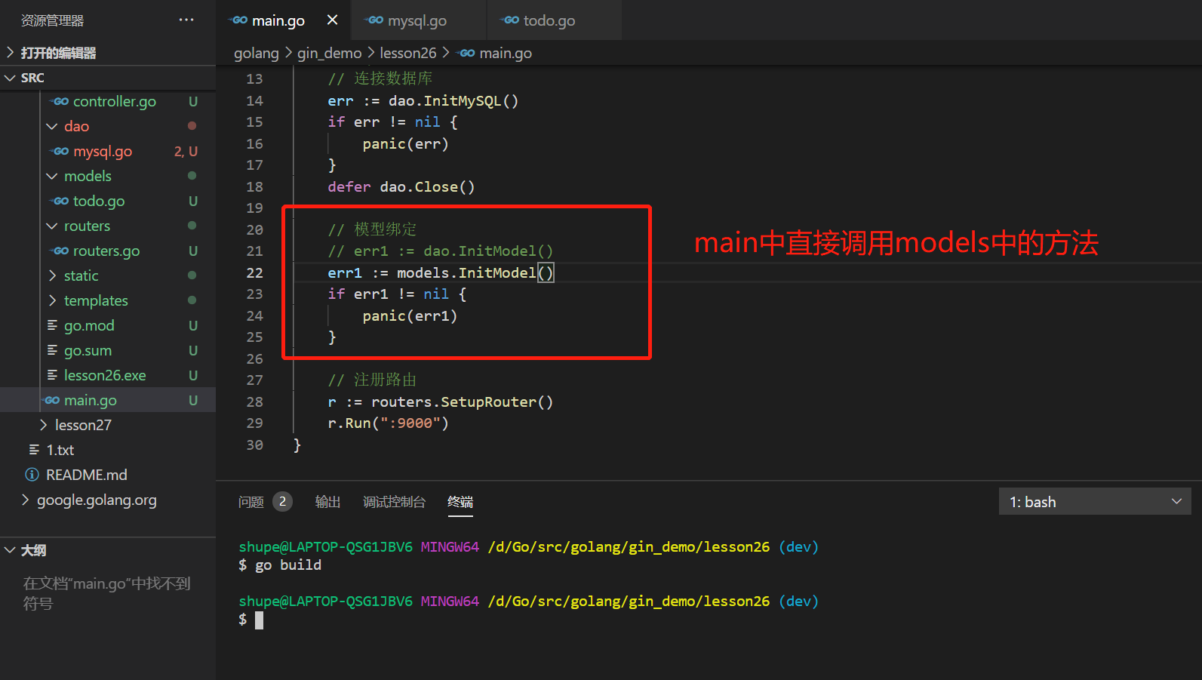The image size is (1202, 680).
Task: Open 1.txt file
Action: pos(60,450)
